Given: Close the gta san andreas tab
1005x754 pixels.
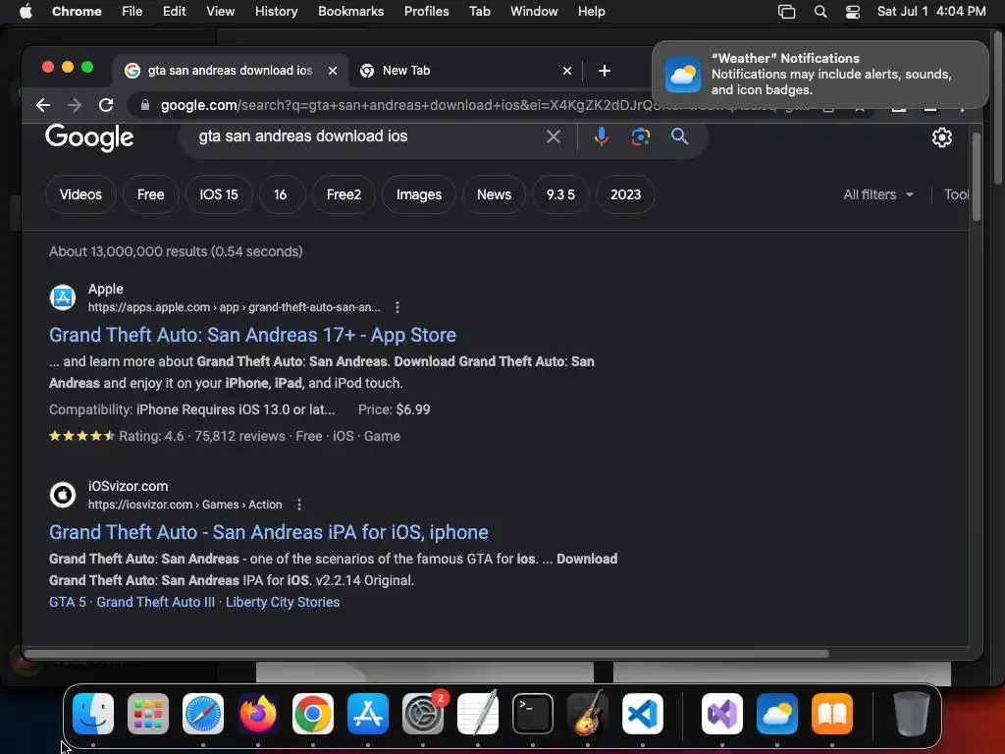Looking at the screenshot, I should click(x=333, y=71).
